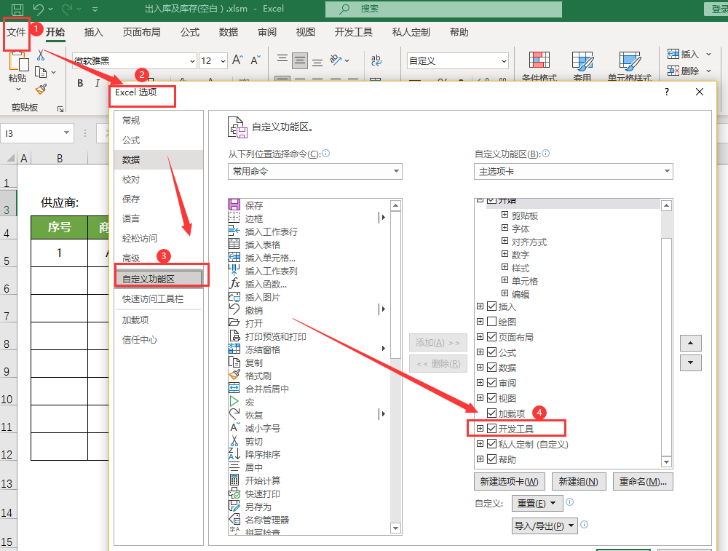Click the Cut scissors icon in clipboard group
The image size is (728, 551).
coord(41,55)
